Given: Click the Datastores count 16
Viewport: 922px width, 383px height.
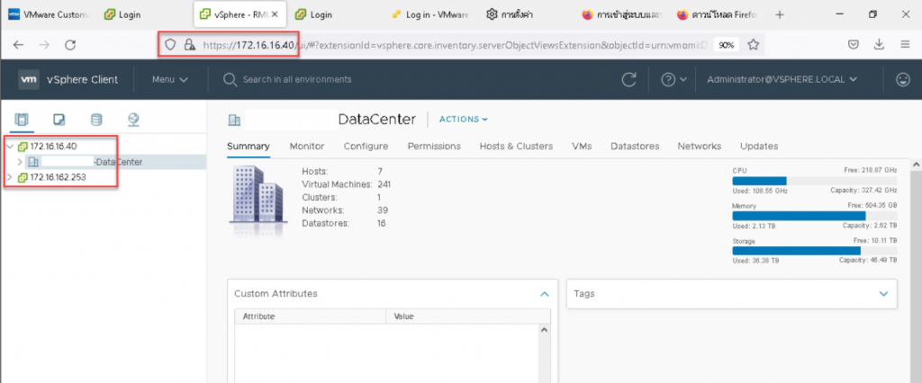Looking at the screenshot, I should 382,223.
